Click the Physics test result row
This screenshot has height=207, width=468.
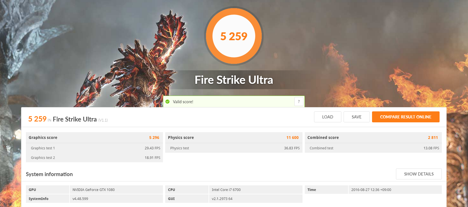234,148
